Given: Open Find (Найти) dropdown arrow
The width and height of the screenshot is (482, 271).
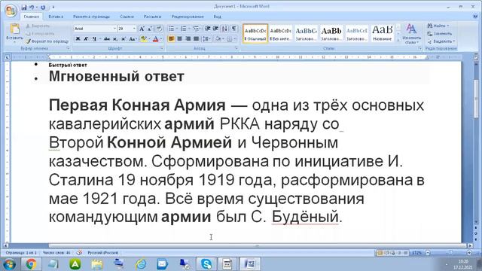Looking at the screenshot, I should tap(448, 26).
